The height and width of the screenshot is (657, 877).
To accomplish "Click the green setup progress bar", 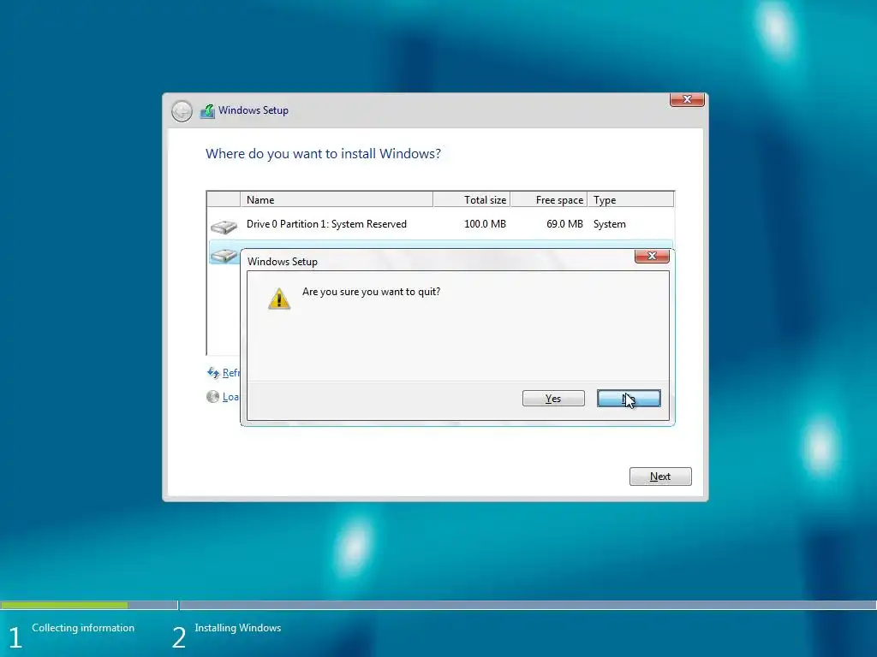I will click(x=64, y=605).
